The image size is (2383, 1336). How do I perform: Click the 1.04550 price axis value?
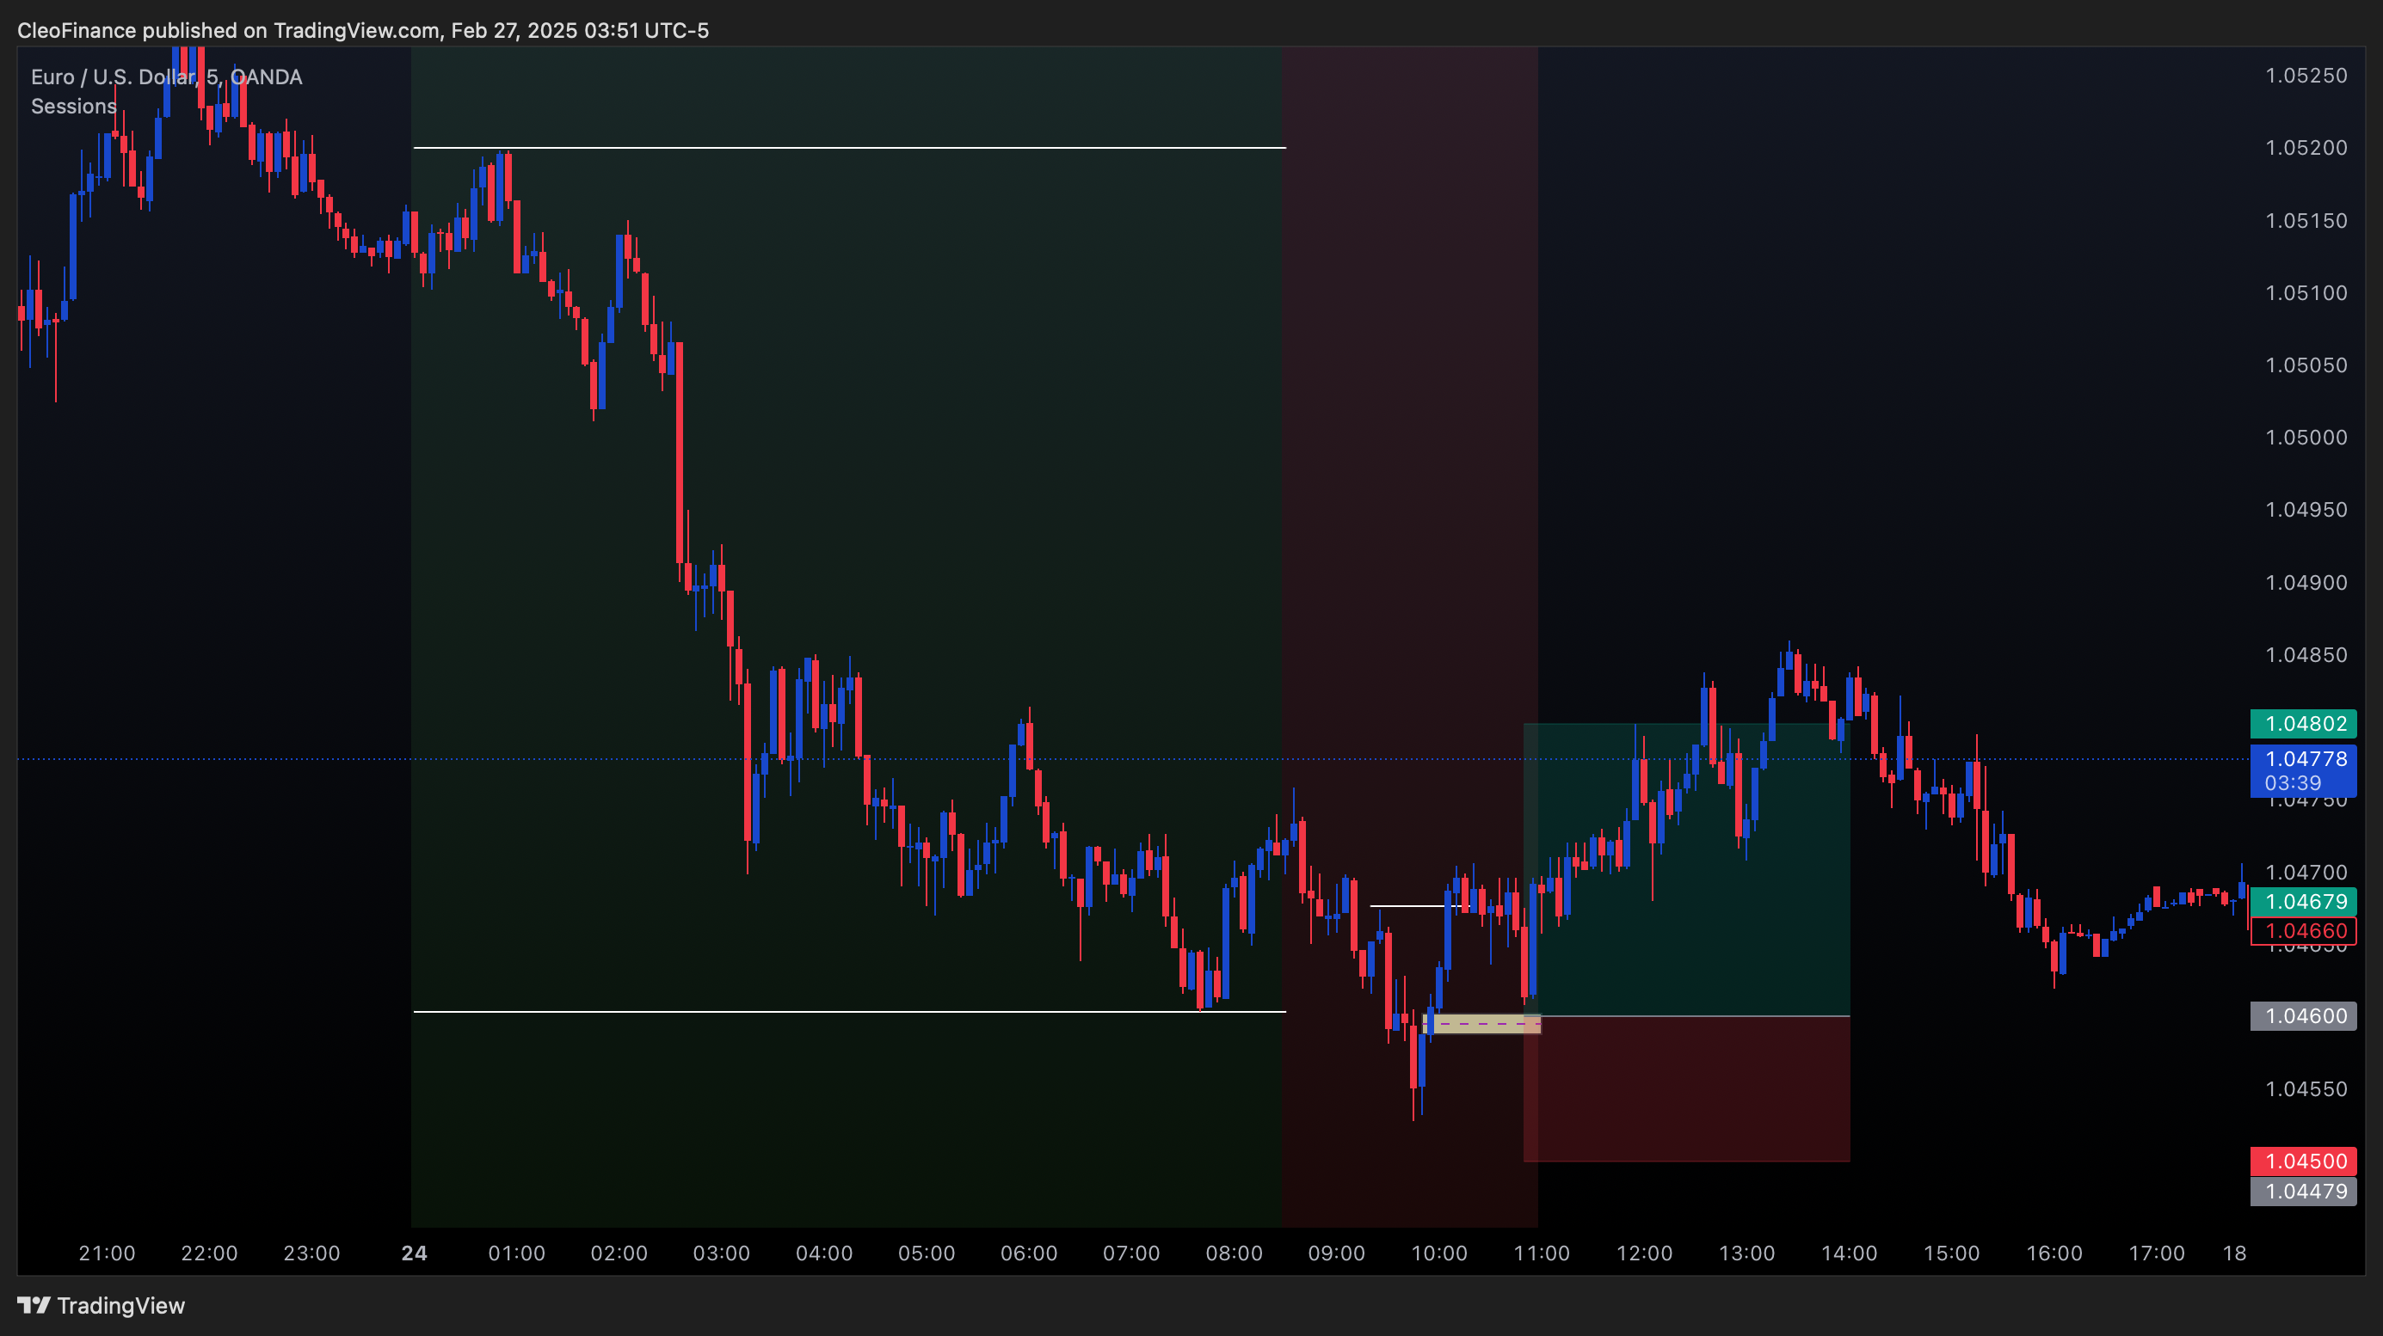click(x=2306, y=1089)
